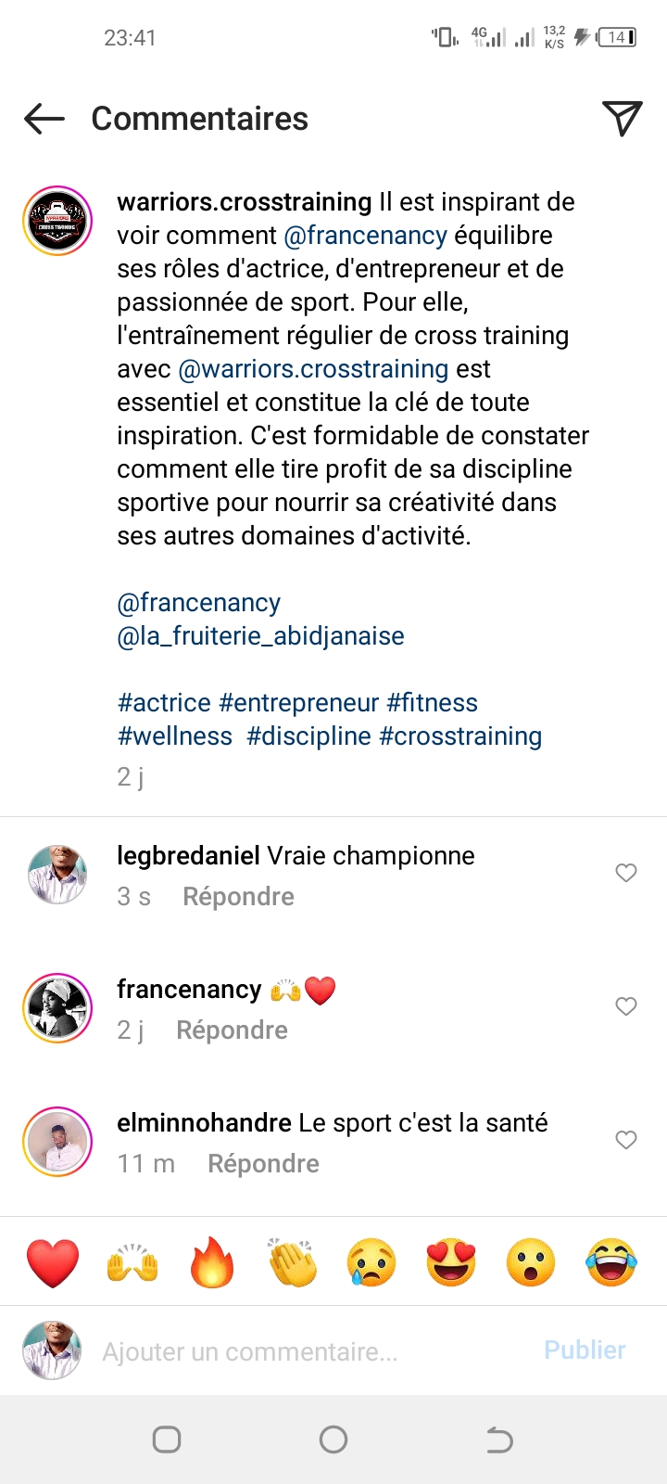The width and height of the screenshot is (667, 1484).
Task: Open the share paper-plane icon
Action: coord(622,118)
